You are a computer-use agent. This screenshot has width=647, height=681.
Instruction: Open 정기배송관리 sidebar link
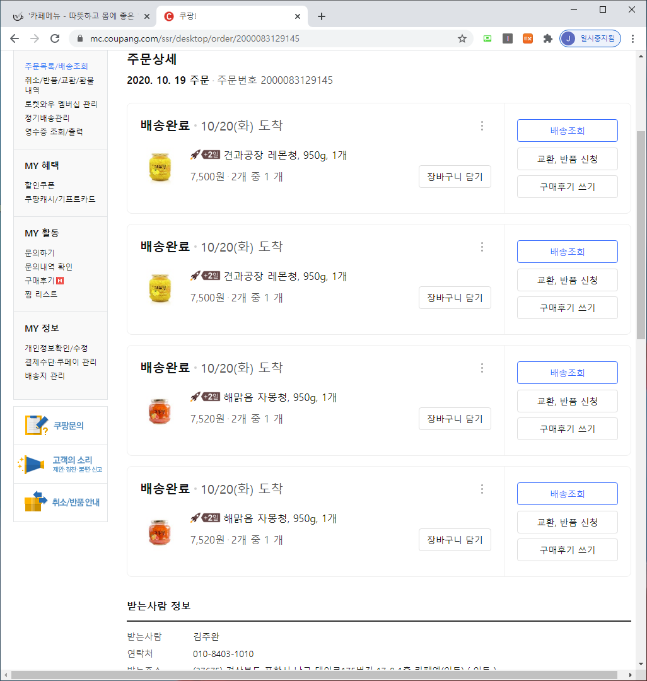47,118
